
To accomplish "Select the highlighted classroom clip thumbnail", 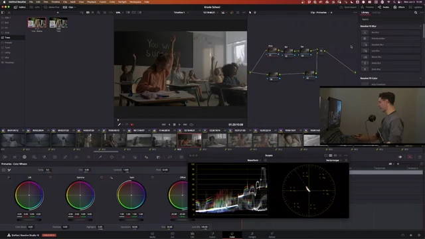I will click(189, 140).
